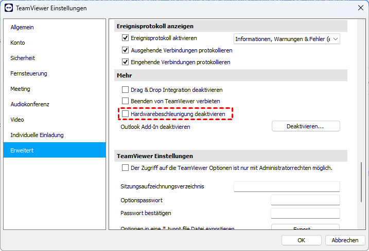Click the Sitzungsaufzeichnungsverzeichnis input field
Screen dimensions: 369x251
click(287, 186)
